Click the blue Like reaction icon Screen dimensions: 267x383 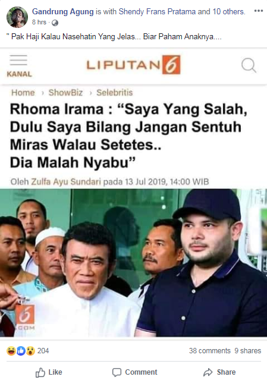click(x=21, y=351)
